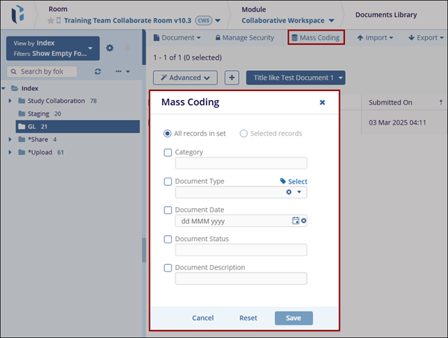Click Mass Coding in the toolbar
This screenshot has height=338, width=448.
[x=316, y=37]
